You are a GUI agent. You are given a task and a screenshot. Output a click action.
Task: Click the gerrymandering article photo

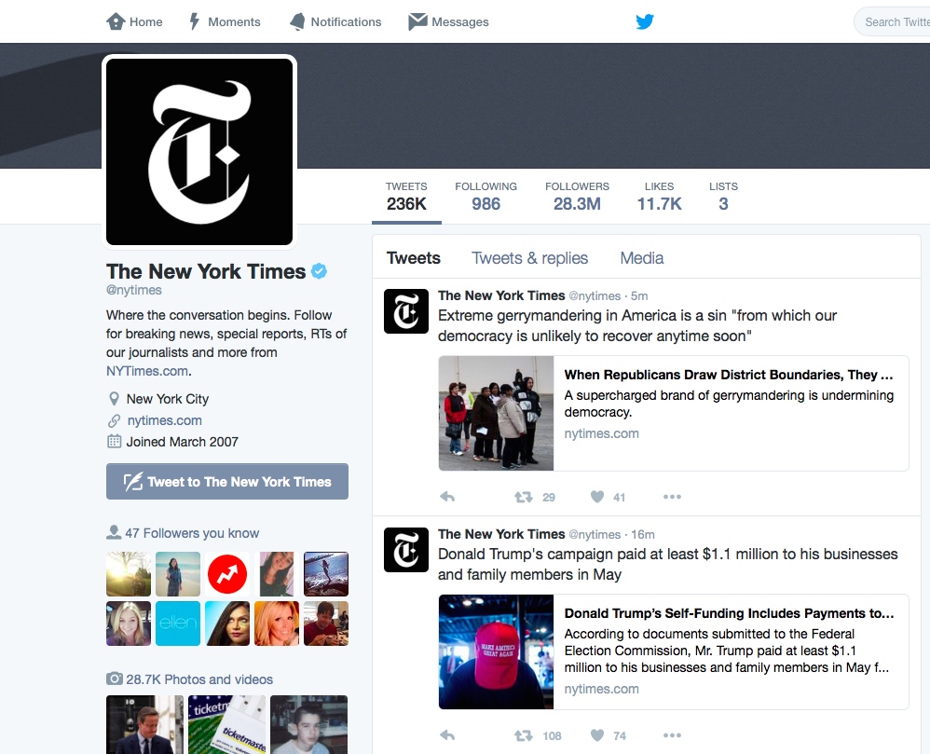(x=496, y=414)
